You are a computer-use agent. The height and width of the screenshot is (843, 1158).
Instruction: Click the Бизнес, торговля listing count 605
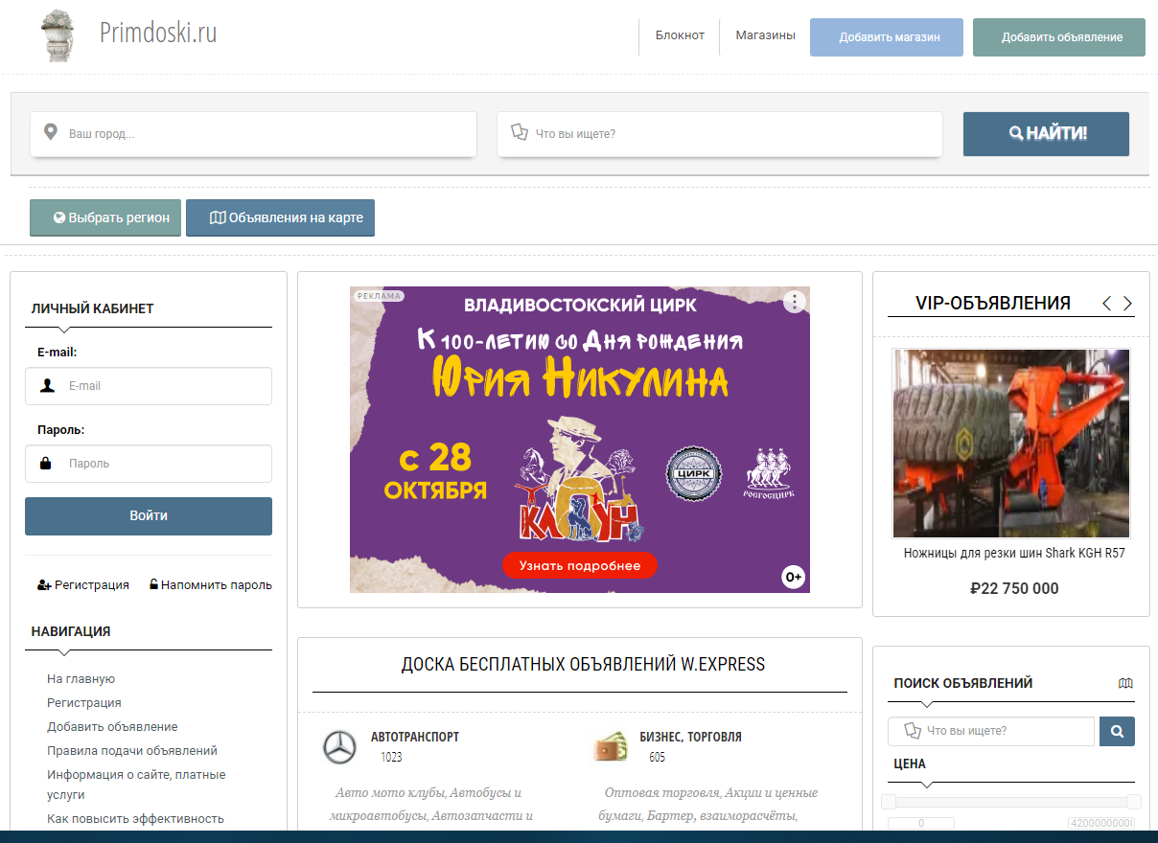(657, 758)
